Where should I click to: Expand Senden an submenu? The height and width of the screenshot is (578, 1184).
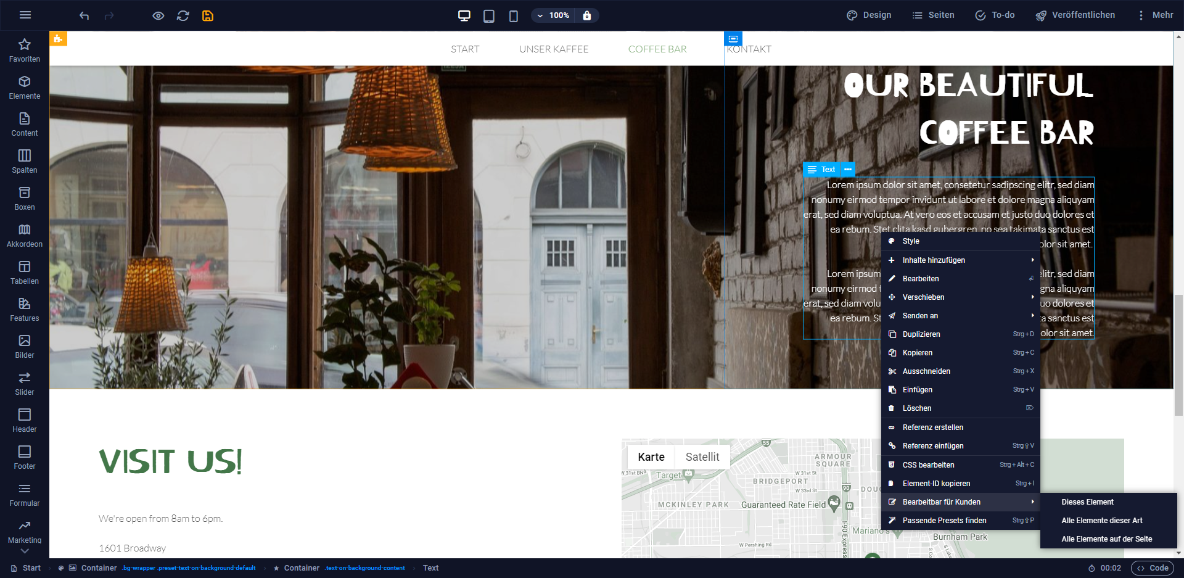961,316
